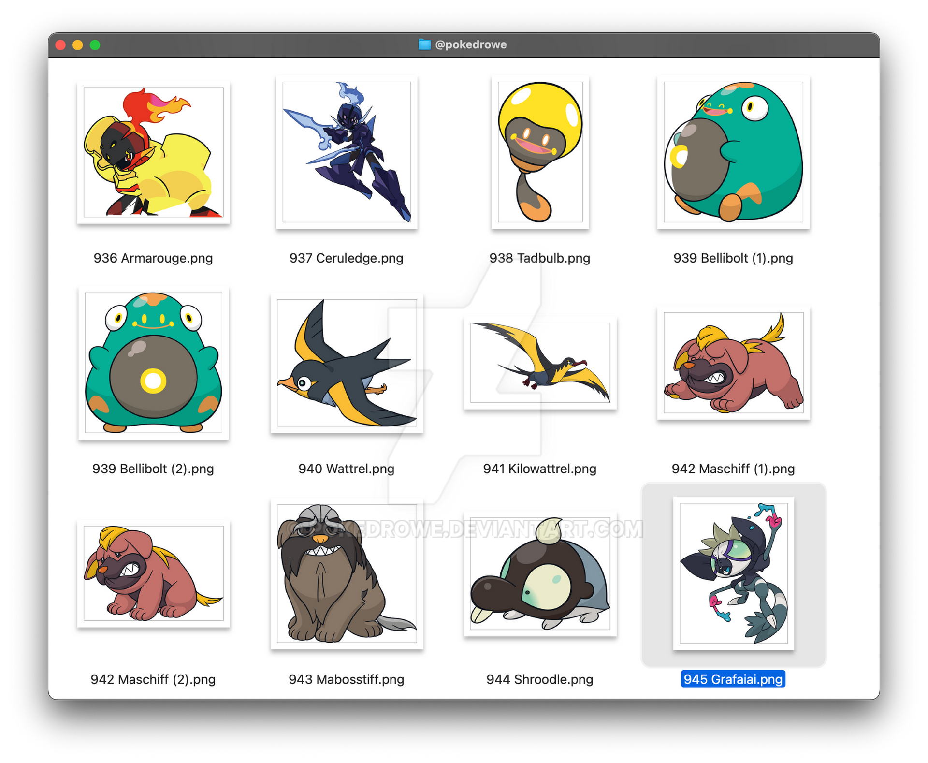This screenshot has height=763, width=928.
Task: Select the 941 Kilowattrel thumbnail image
Action: (540, 363)
